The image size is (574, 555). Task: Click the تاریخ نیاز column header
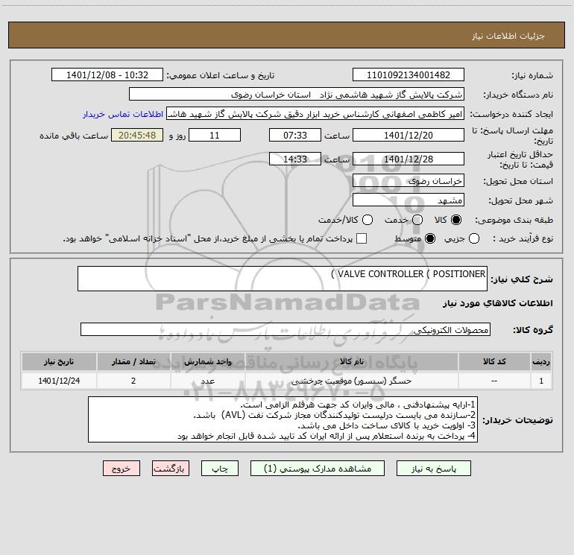click(59, 361)
